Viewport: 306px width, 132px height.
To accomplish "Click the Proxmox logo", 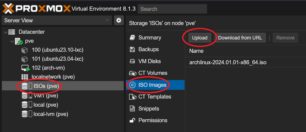I will tap(36, 9).
